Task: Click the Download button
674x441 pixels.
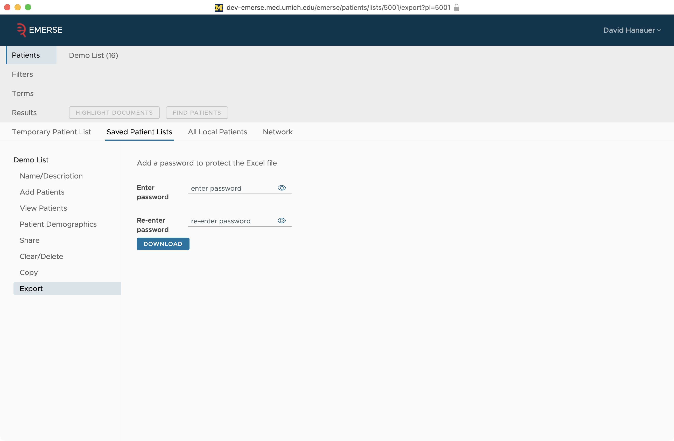Action: click(163, 244)
